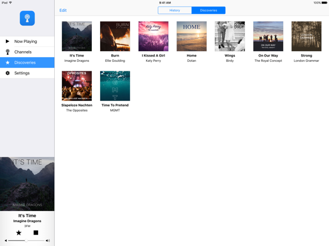
Task: Click the 'Dotan' artist label
Action: click(x=191, y=61)
